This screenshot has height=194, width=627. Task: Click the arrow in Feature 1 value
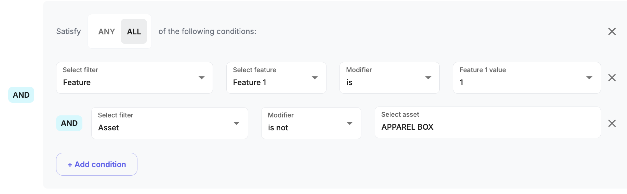click(x=589, y=78)
